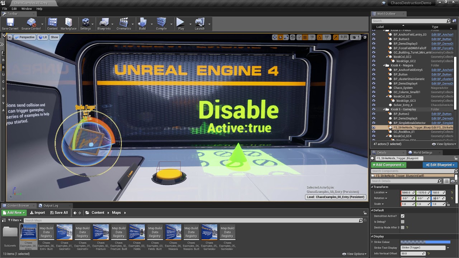Open the File menu

click(x=5, y=9)
